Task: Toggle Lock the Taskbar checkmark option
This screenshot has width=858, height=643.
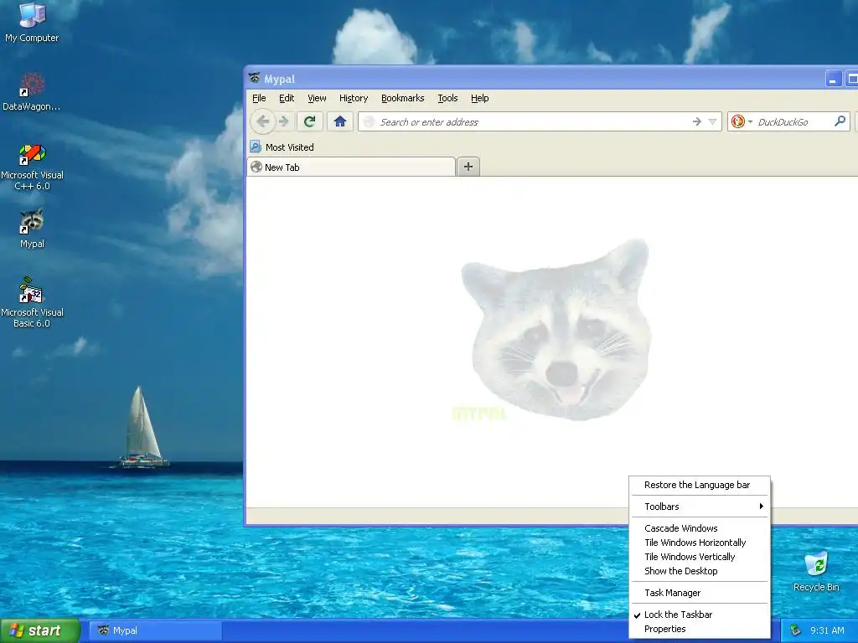Action: pos(700,615)
